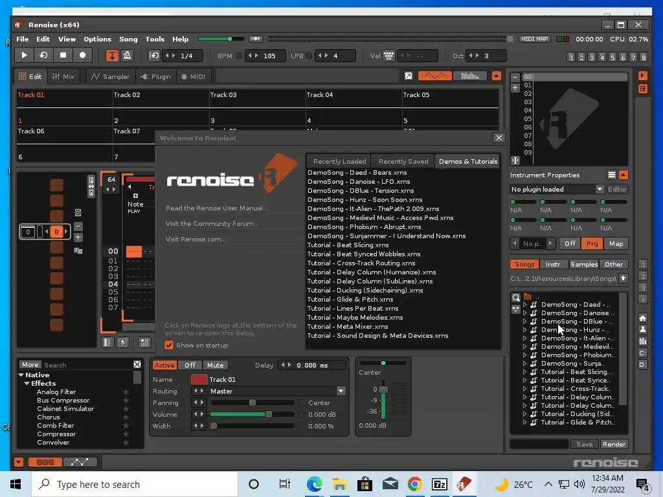Open the MIDI MAP button
Viewport: 663px width, 497px height.
point(534,39)
